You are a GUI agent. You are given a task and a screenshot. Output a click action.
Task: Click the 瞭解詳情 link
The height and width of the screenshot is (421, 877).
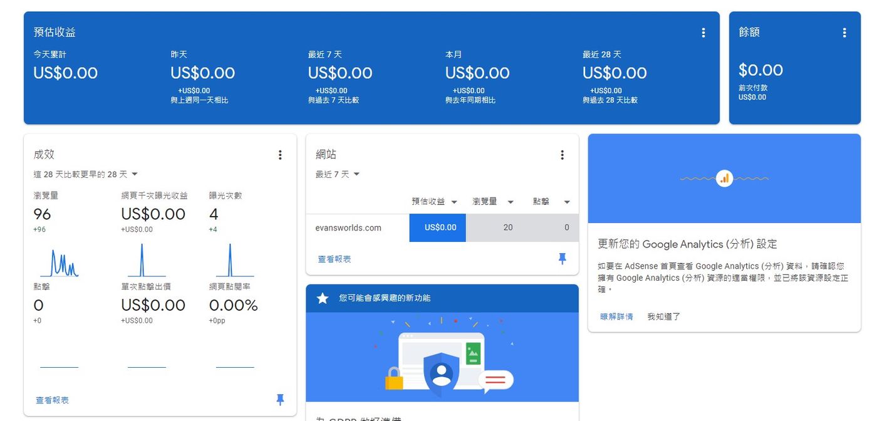[x=616, y=317]
